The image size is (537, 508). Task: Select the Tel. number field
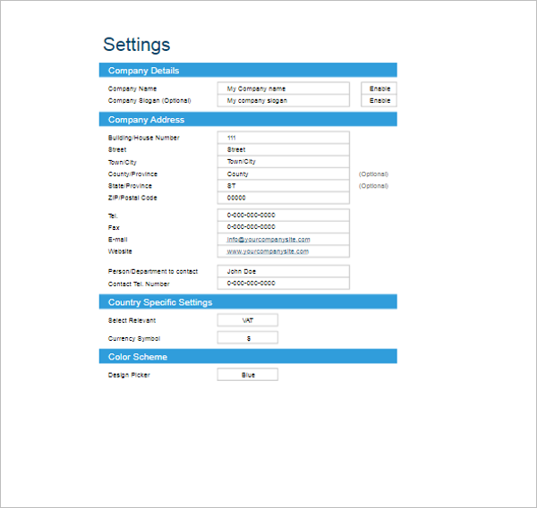point(283,216)
